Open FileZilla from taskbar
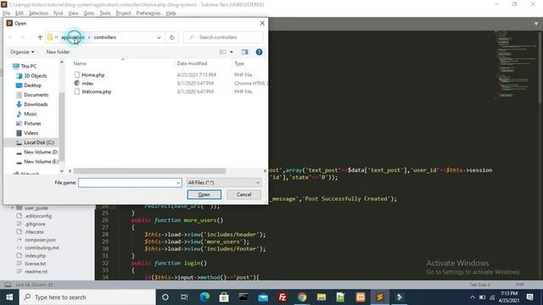This screenshot has width=543, height=305. coord(283,297)
